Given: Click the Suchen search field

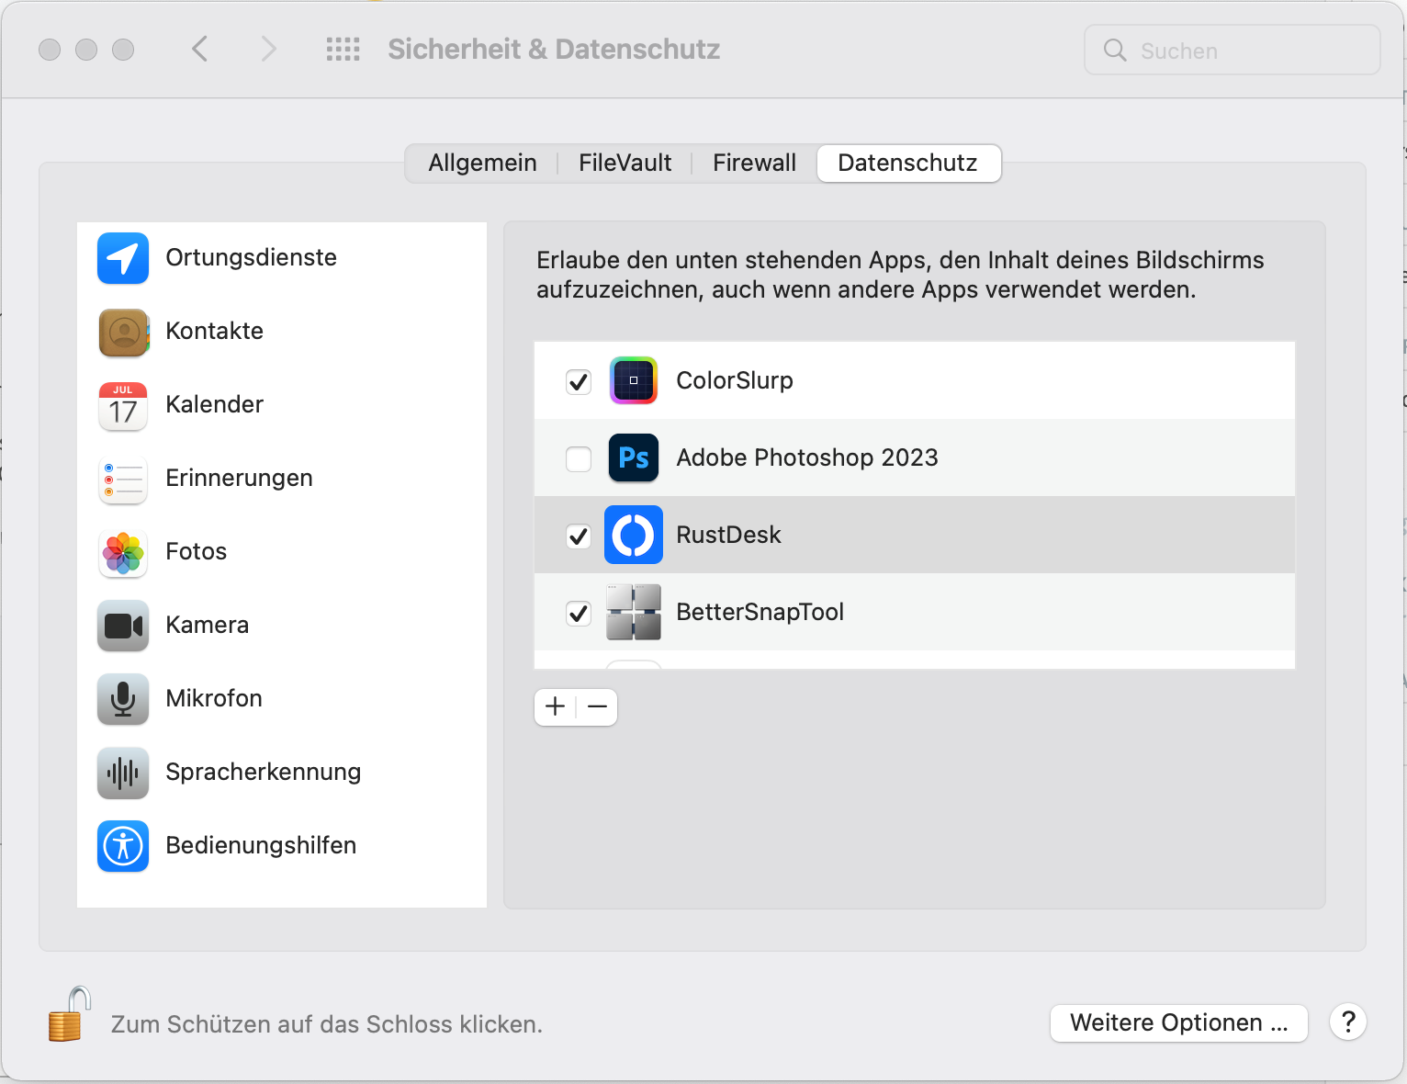Looking at the screenshot, I should point(1232,51).
